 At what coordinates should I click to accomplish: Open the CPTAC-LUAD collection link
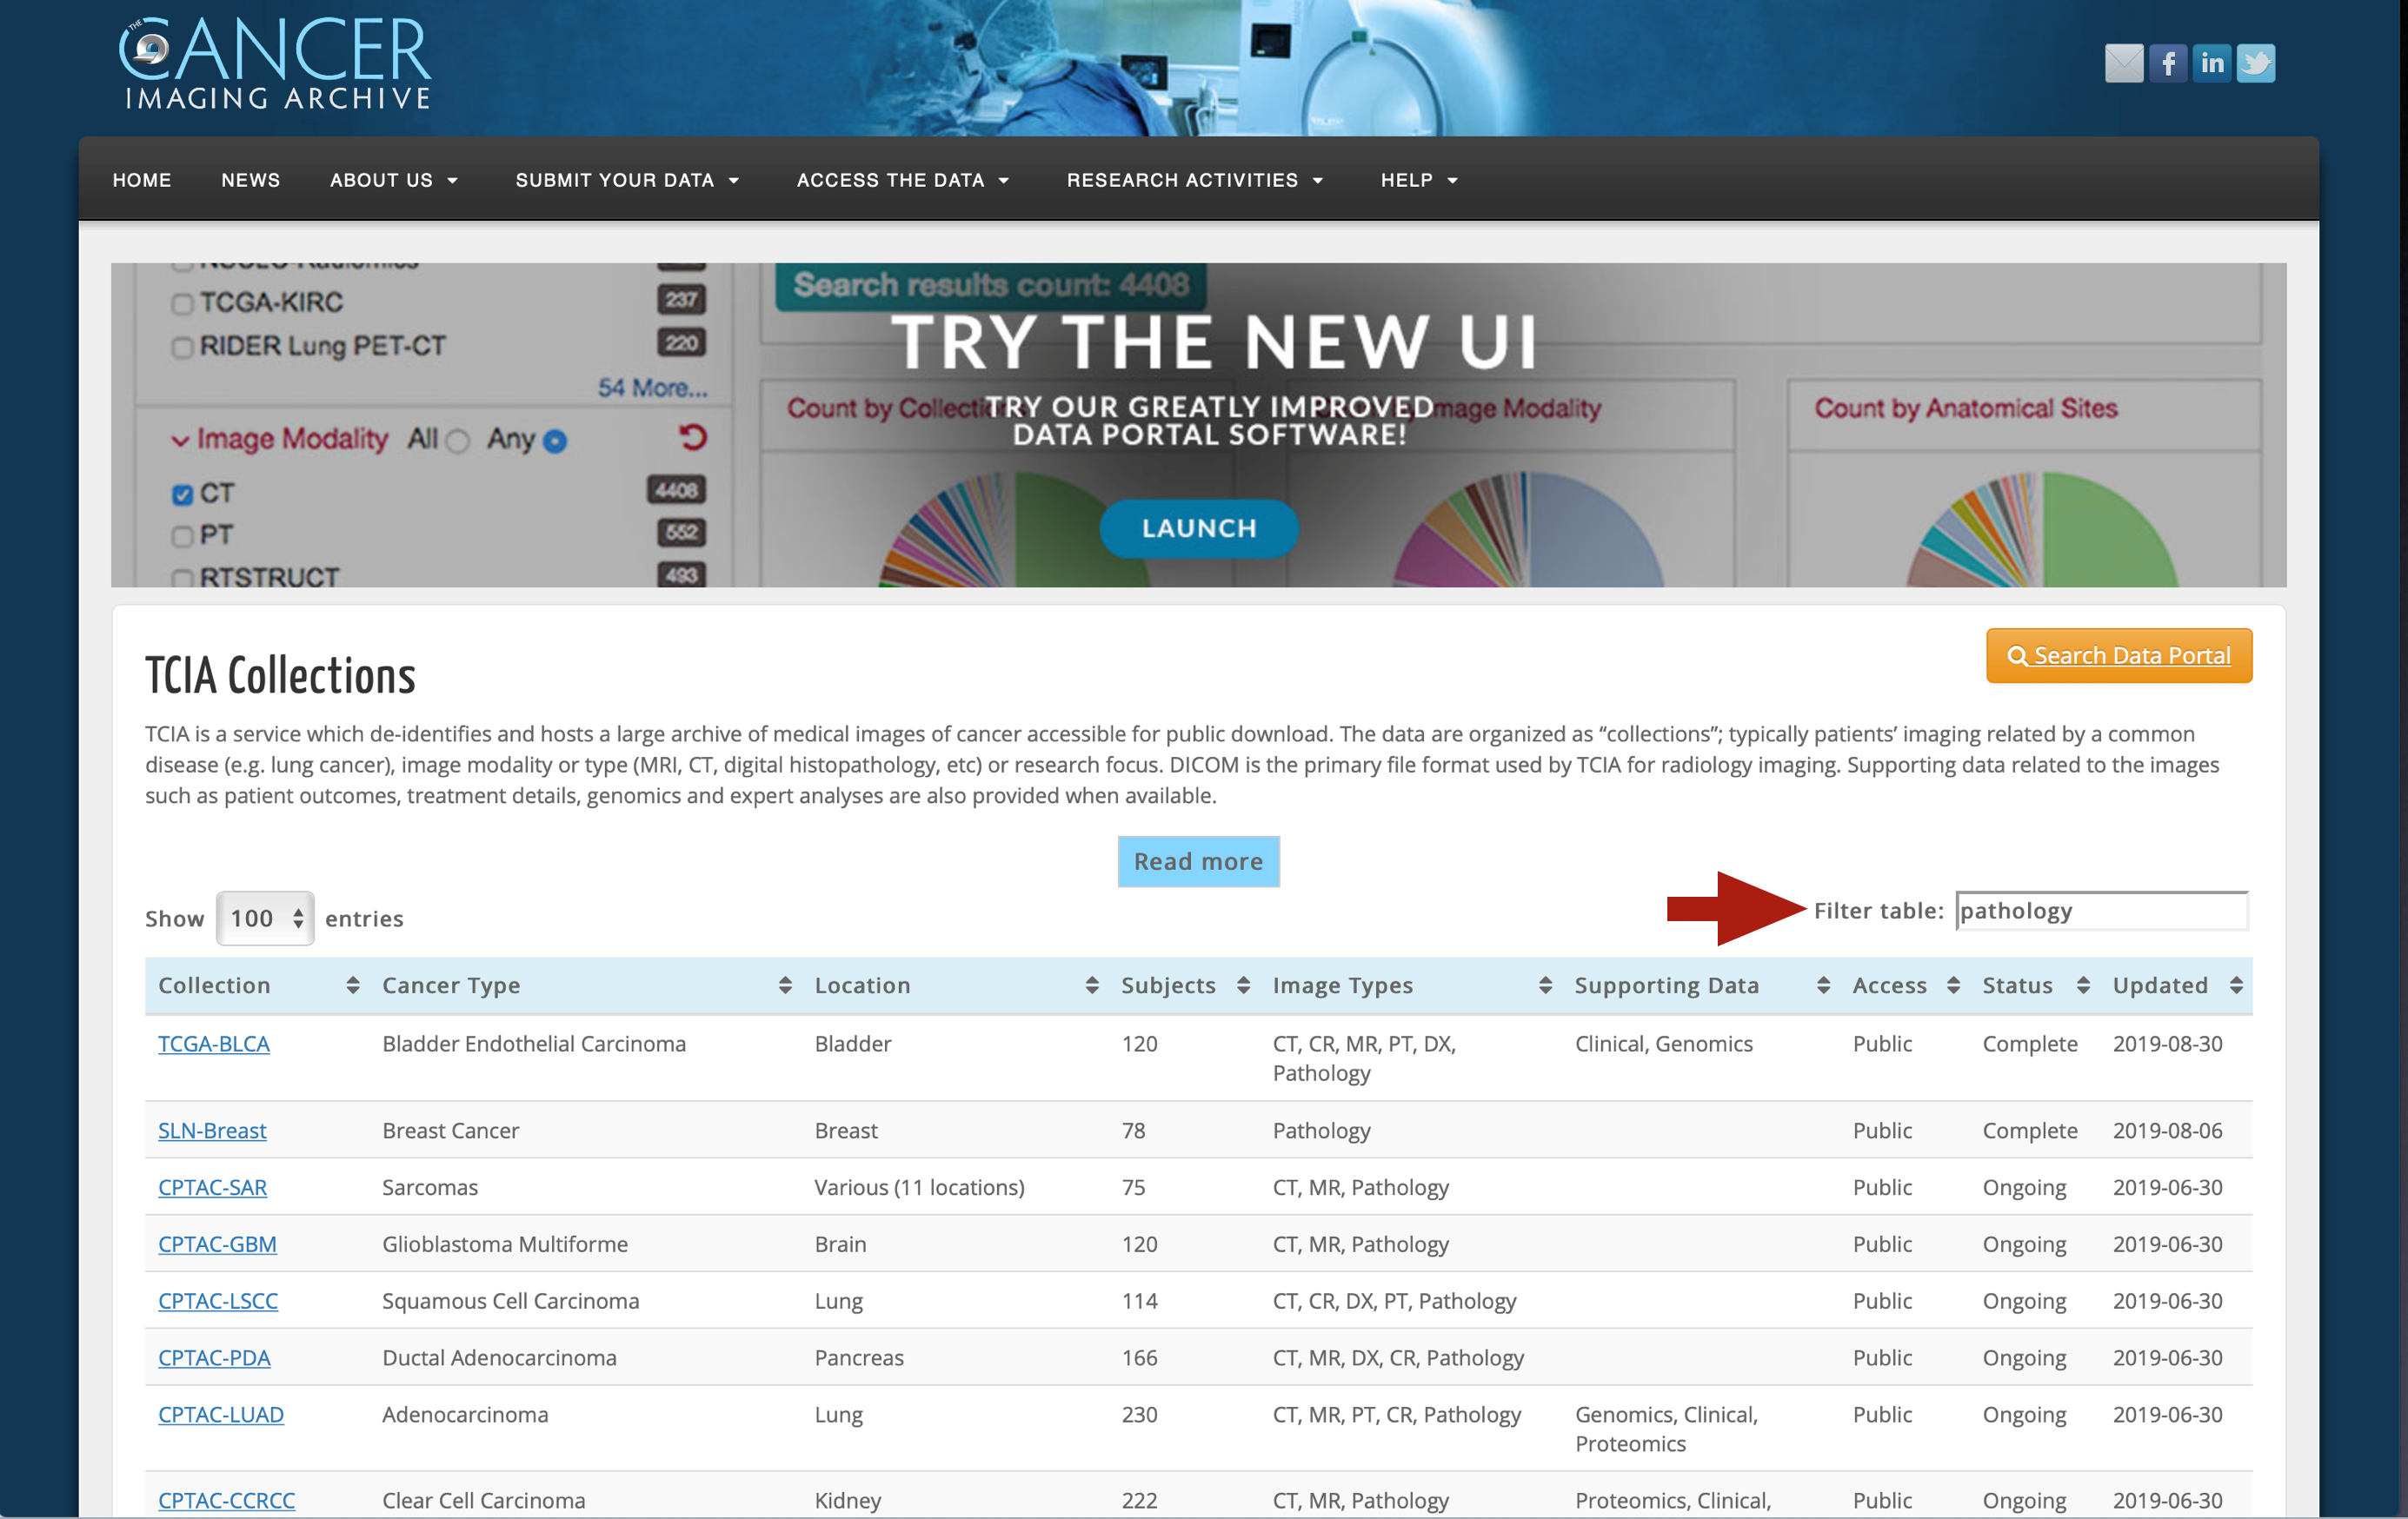pyautogui.click(x=221, y=1415)
